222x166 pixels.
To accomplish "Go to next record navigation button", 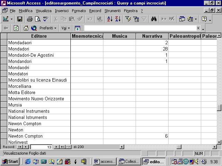I will [x=56, y=147].
